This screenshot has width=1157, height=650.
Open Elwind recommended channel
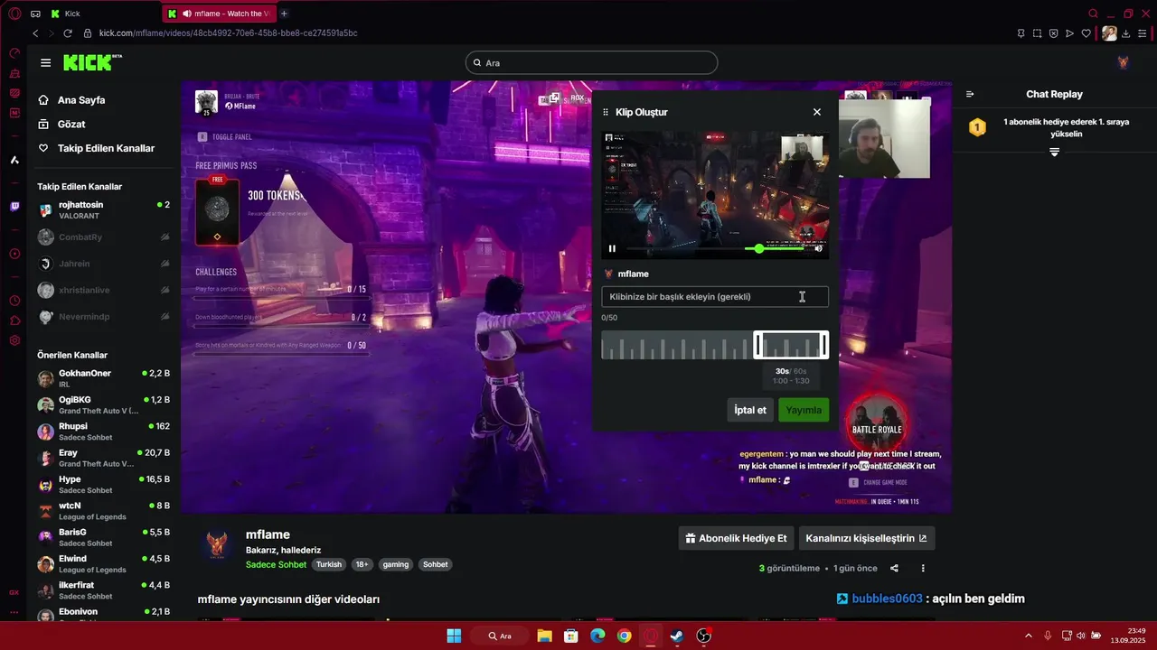tap(103, 563)
